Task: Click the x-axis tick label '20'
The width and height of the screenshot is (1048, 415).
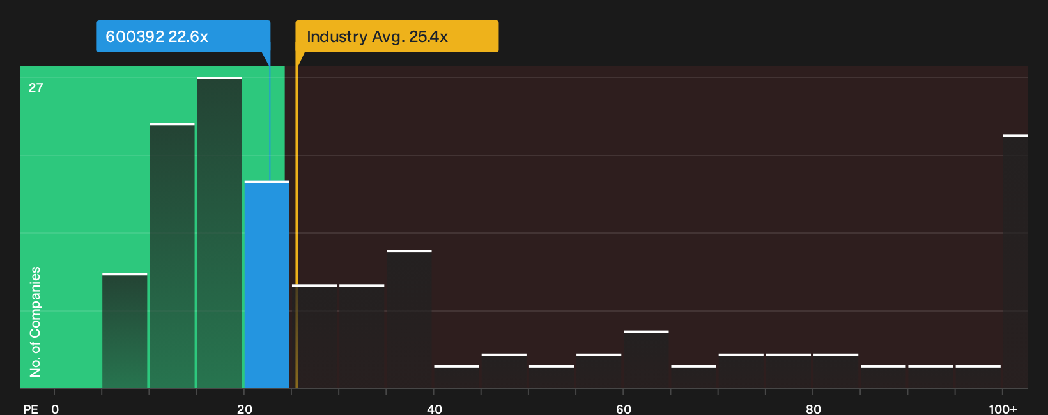Action: tap(245, 409)
